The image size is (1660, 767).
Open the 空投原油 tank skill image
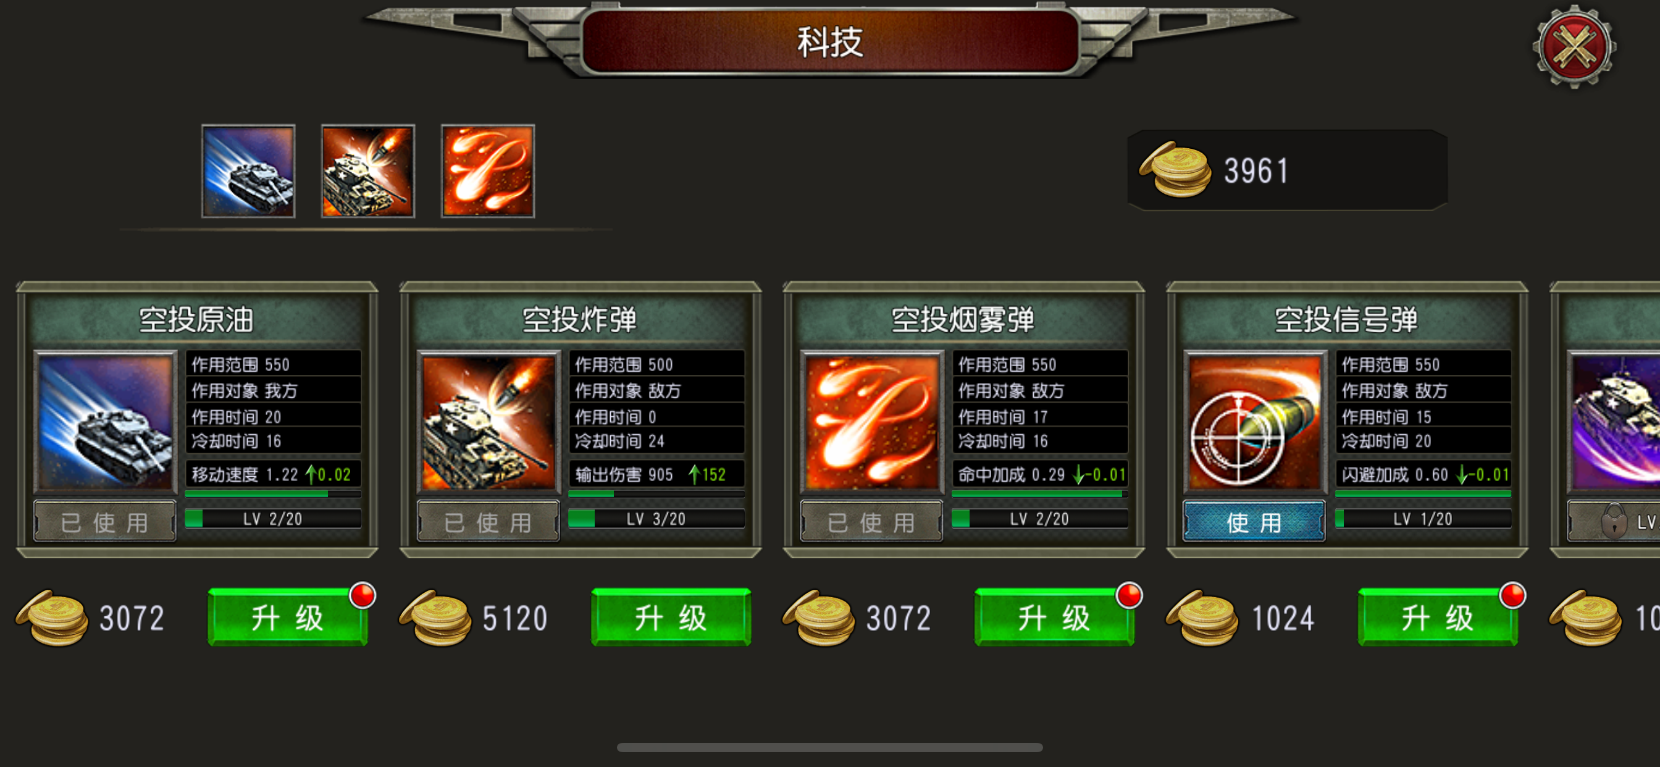105,423
